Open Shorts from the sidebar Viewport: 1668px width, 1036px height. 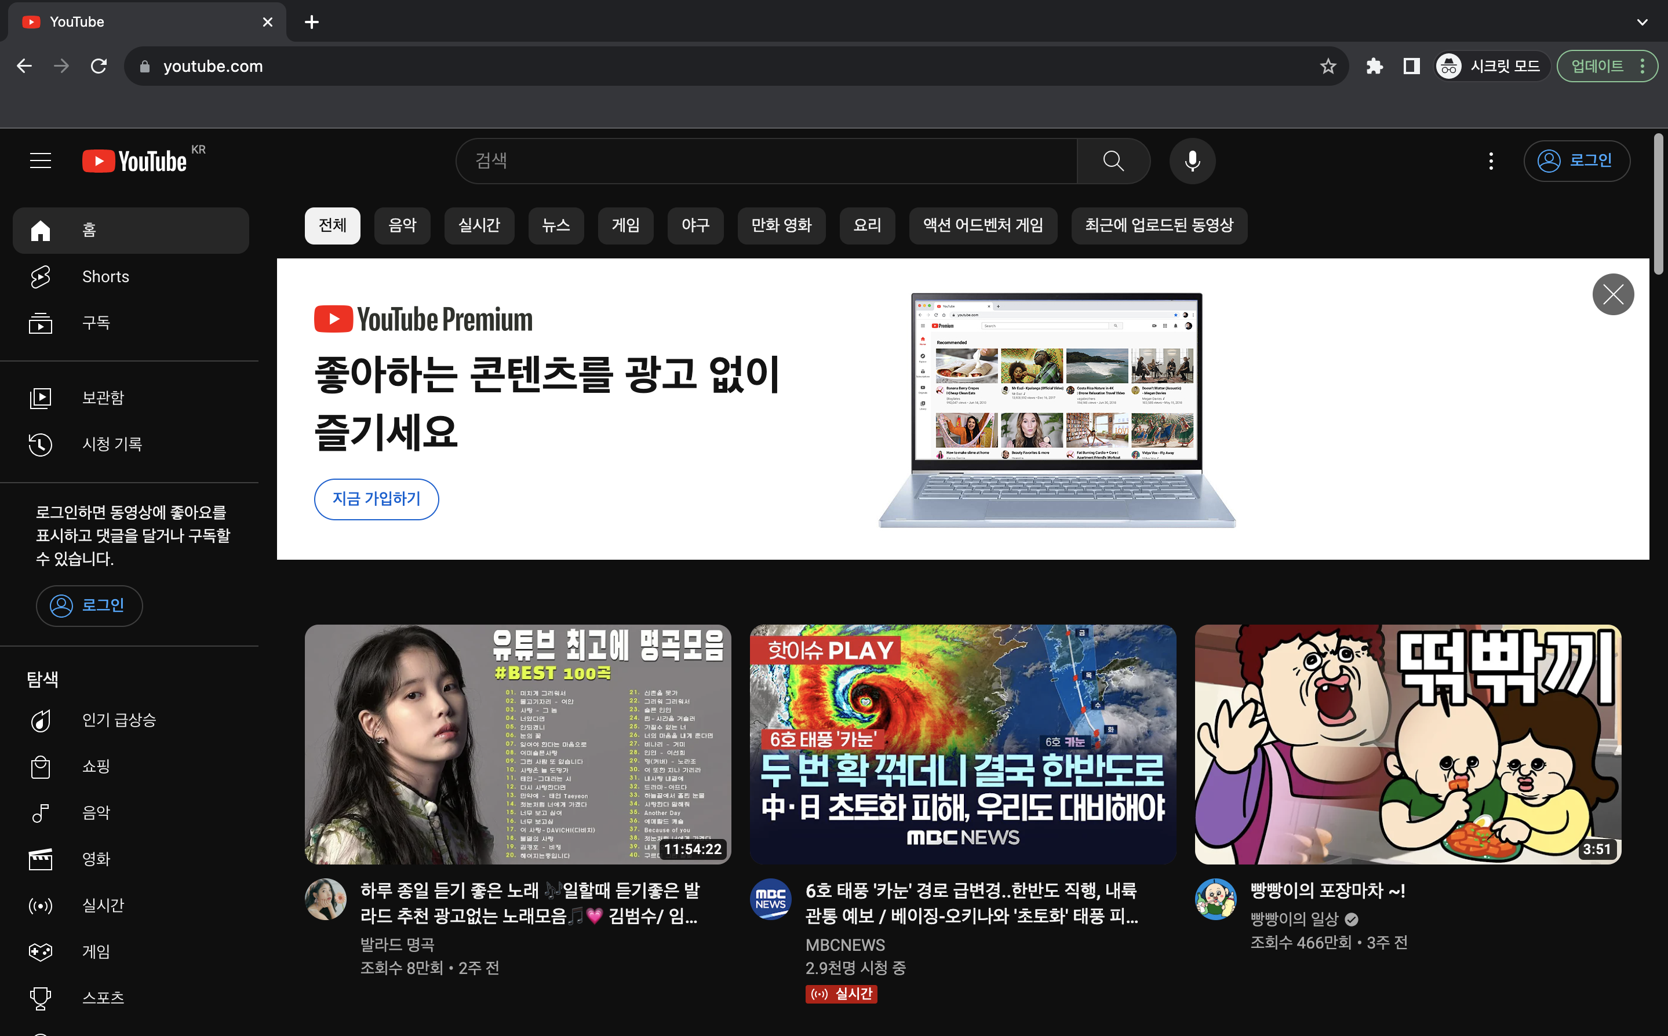click(105, 276)
